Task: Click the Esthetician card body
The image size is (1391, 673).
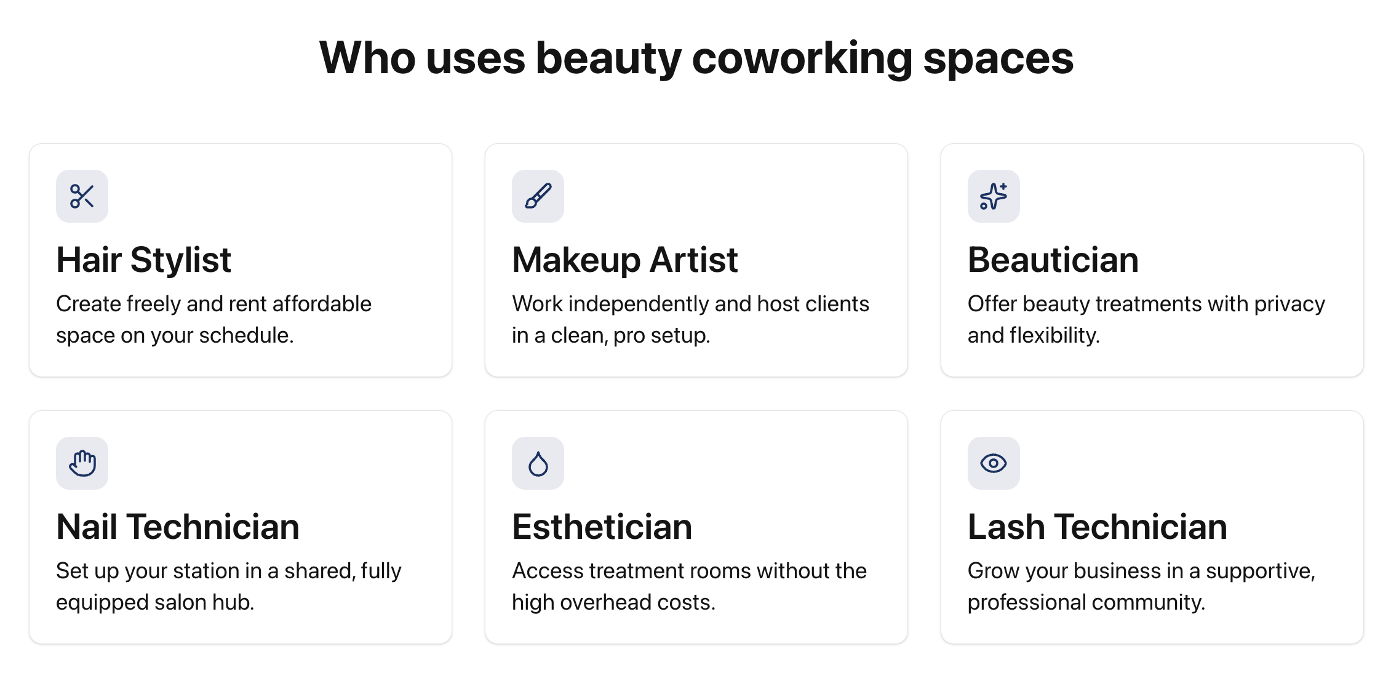Action: [697, 527]
